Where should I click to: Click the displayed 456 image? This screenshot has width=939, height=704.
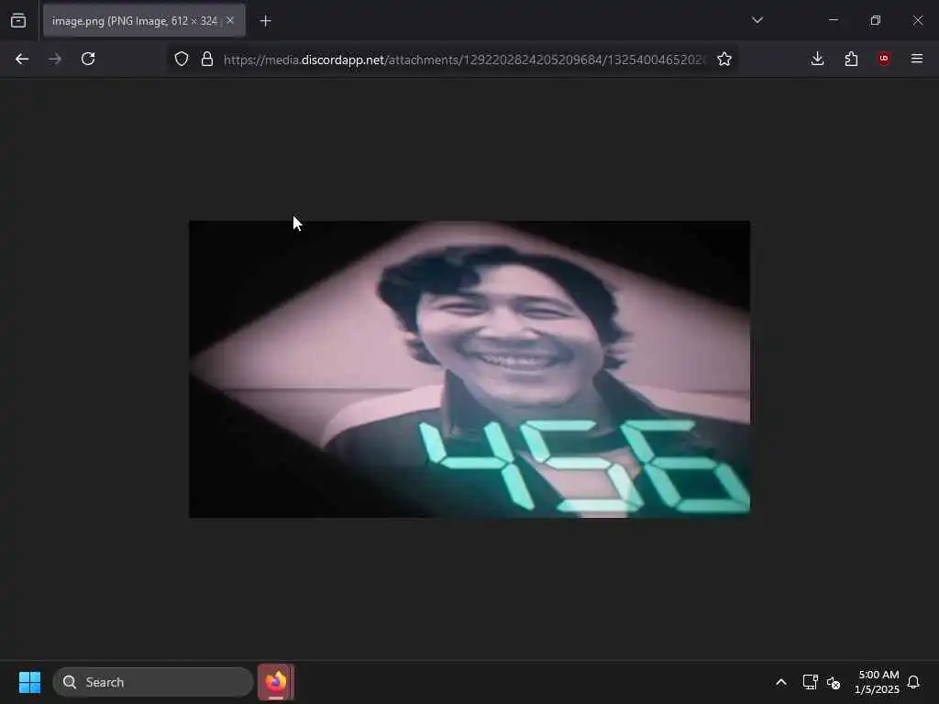coord(469,369)
